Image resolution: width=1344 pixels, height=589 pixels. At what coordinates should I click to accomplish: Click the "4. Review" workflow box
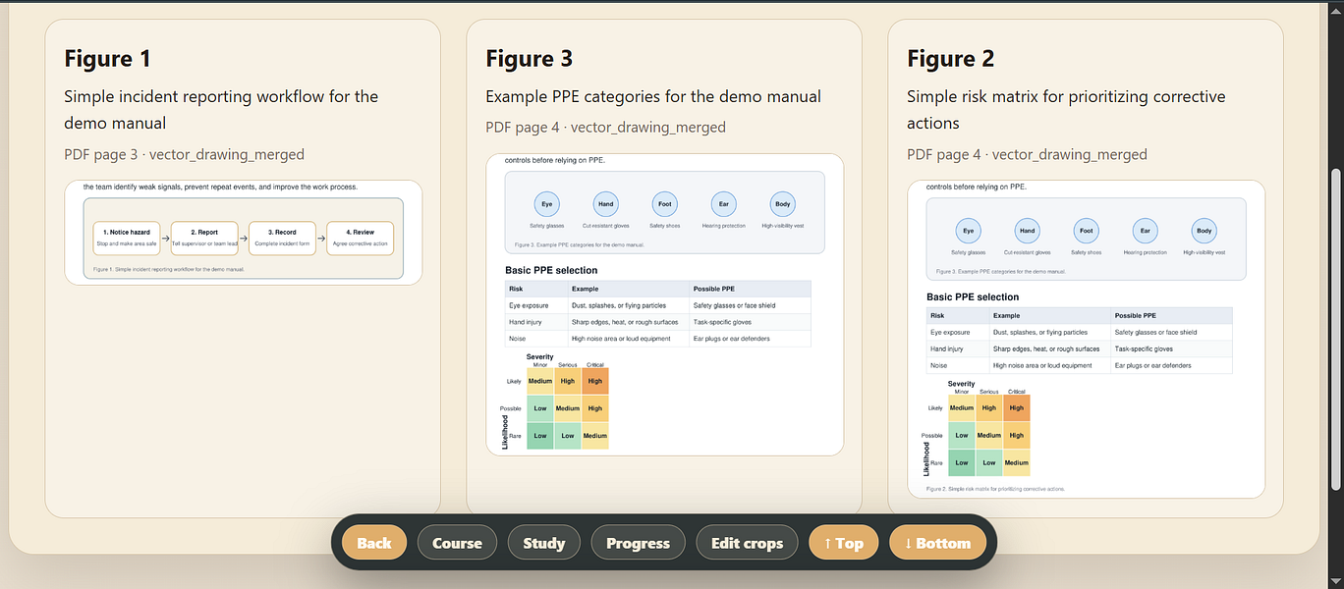[x=360, y=238]
